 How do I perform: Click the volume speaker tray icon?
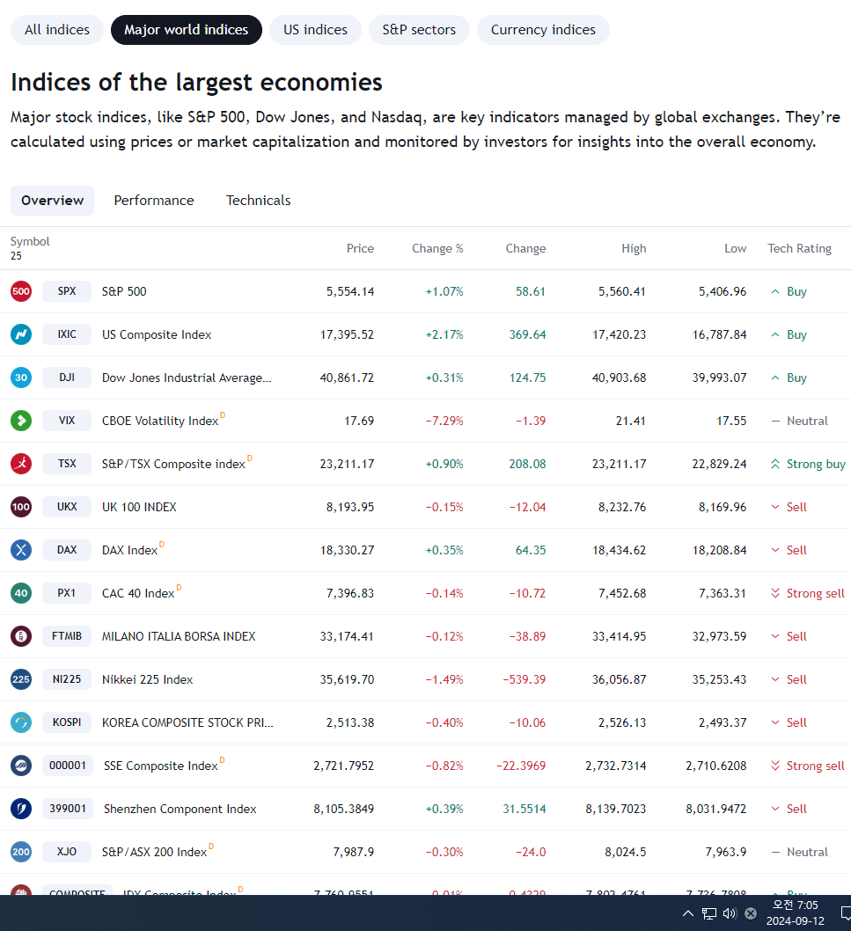point(730,913)
